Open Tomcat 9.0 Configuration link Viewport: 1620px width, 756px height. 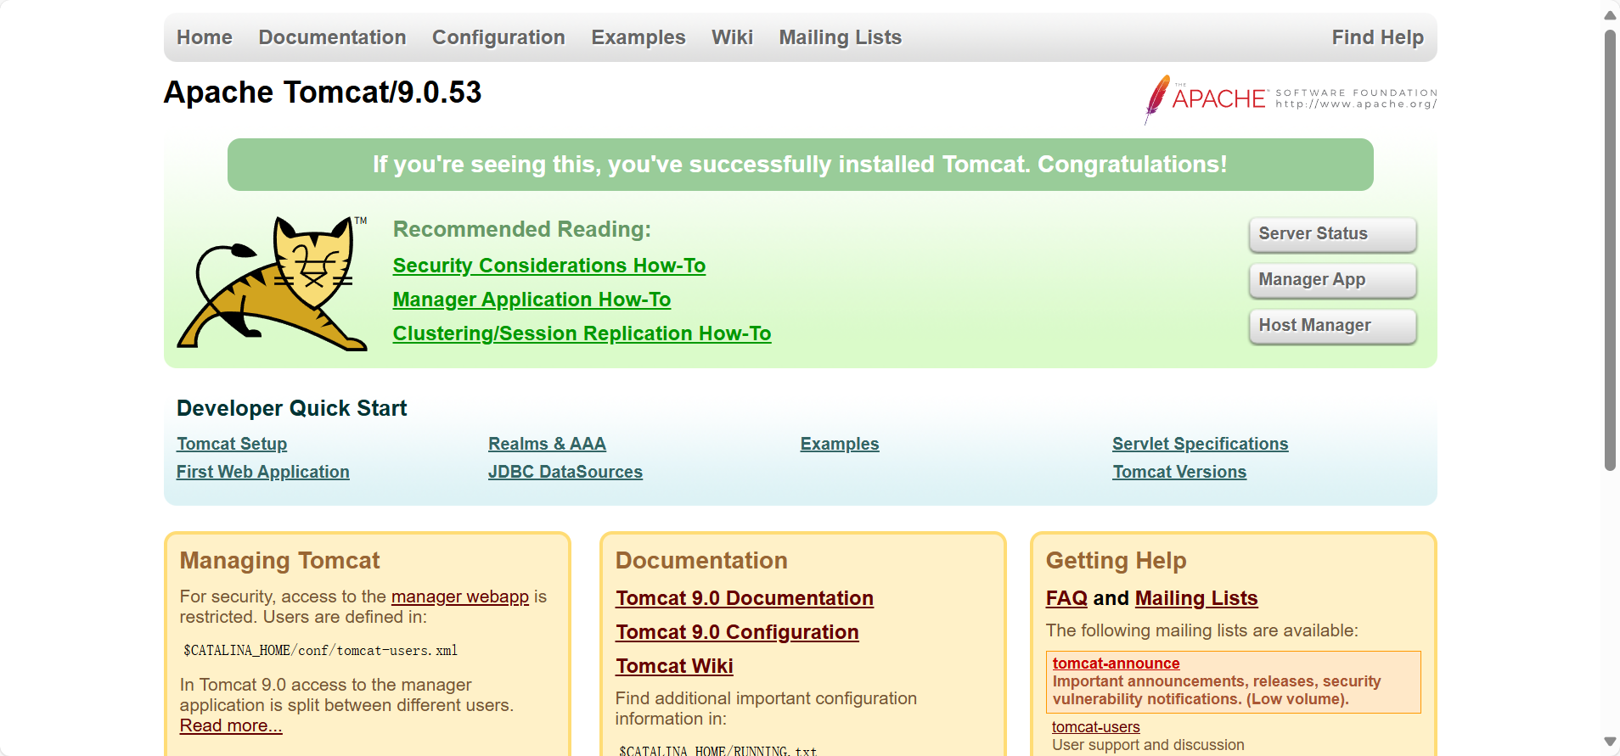tap(738, 632)
